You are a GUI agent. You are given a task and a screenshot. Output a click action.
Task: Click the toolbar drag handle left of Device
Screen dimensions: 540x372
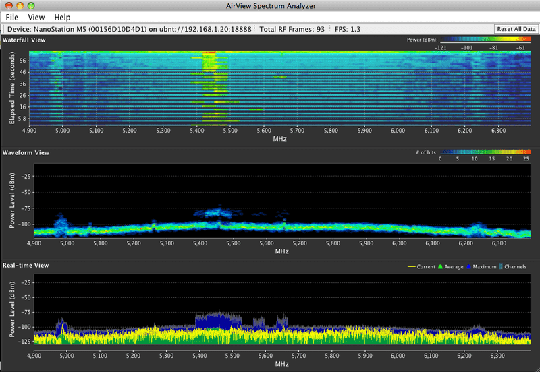pos(3,29)
